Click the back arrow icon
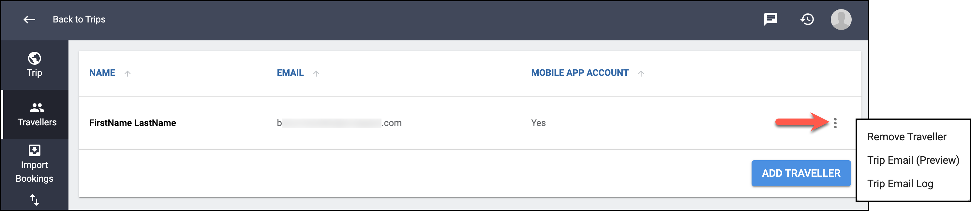This screenshot has width=971, height=211. tap(29, 20)
